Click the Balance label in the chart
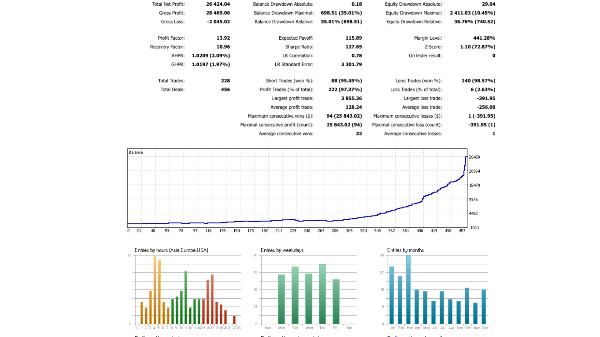The image size is (600, 337). coord(136,152)
